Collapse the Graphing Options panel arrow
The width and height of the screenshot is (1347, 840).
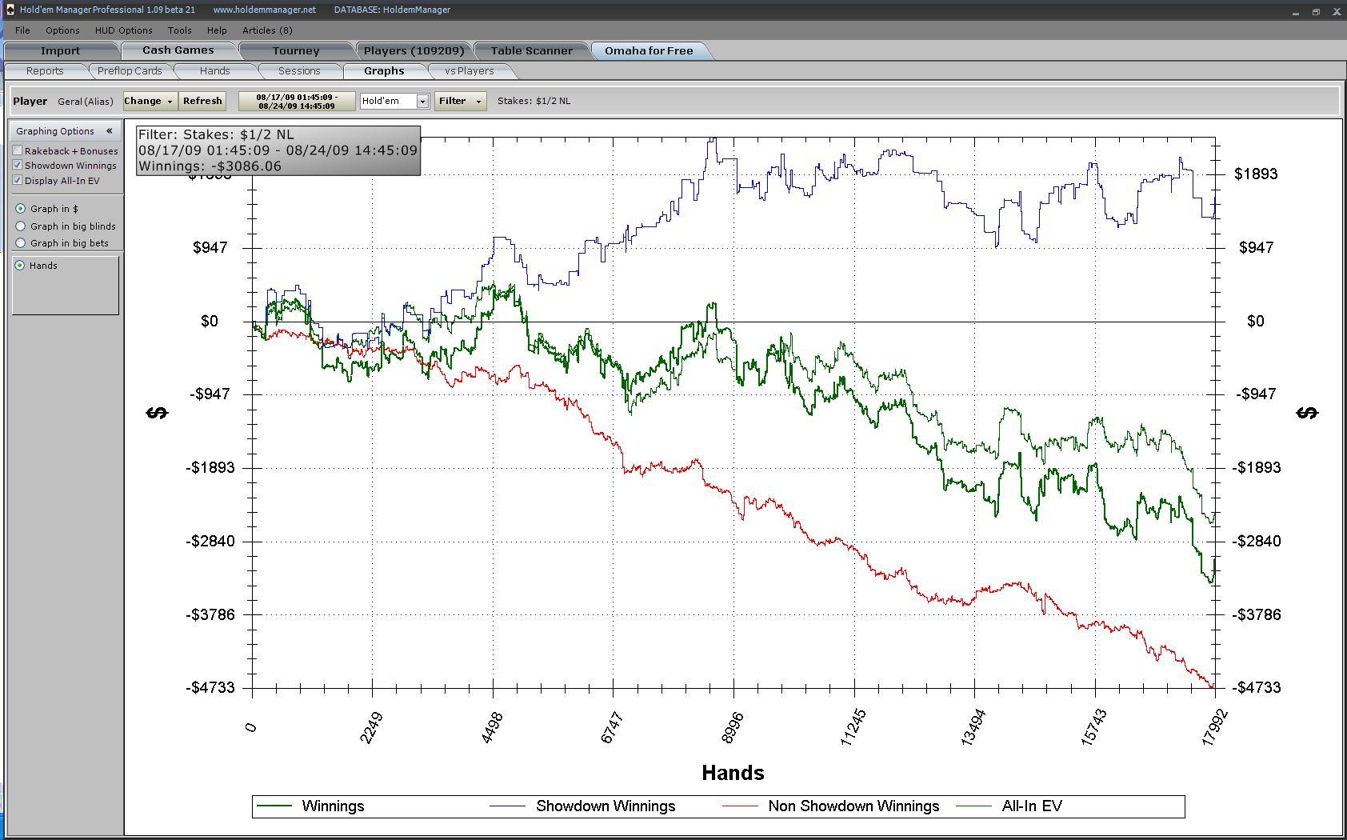109,131
